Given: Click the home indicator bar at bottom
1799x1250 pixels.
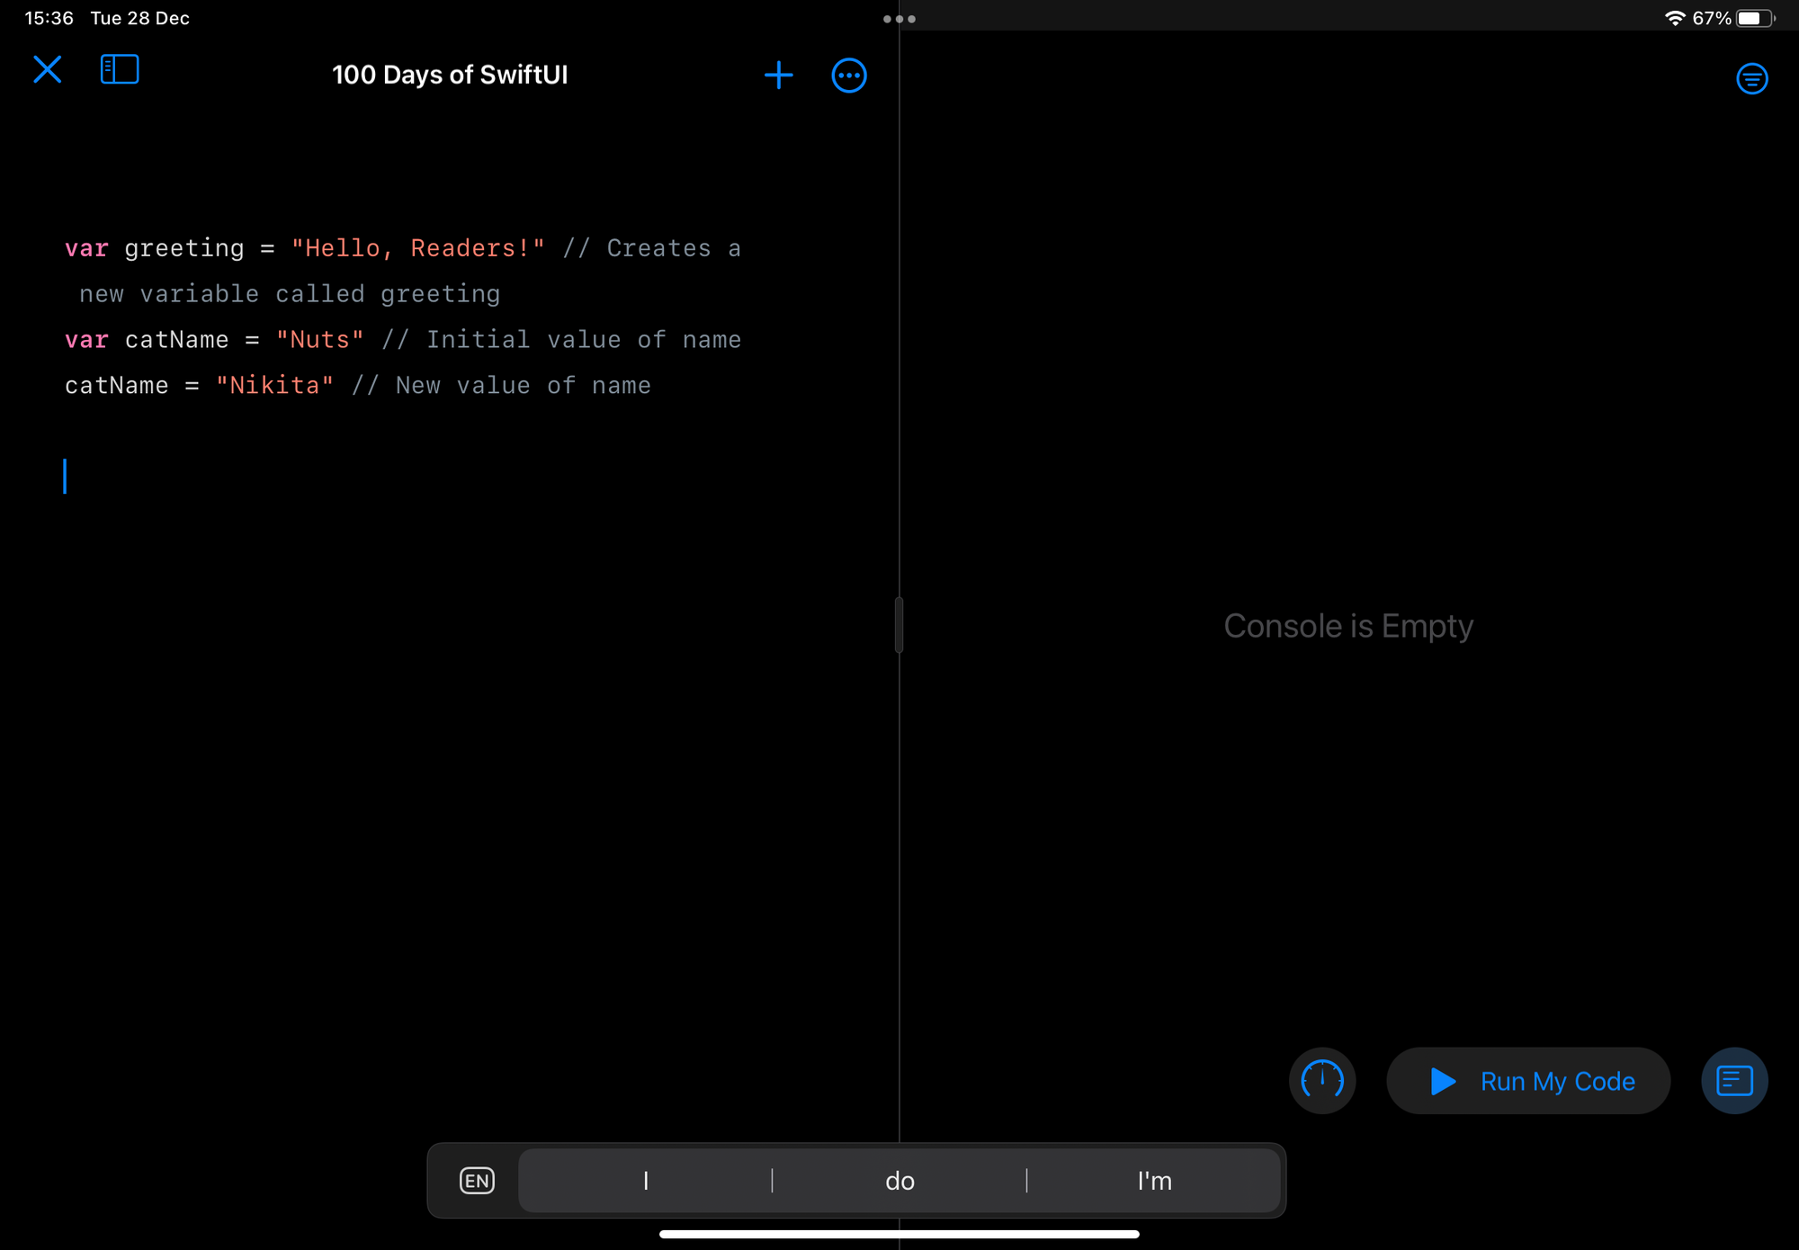Looking at the screenshot, I should coord(899,1234).
